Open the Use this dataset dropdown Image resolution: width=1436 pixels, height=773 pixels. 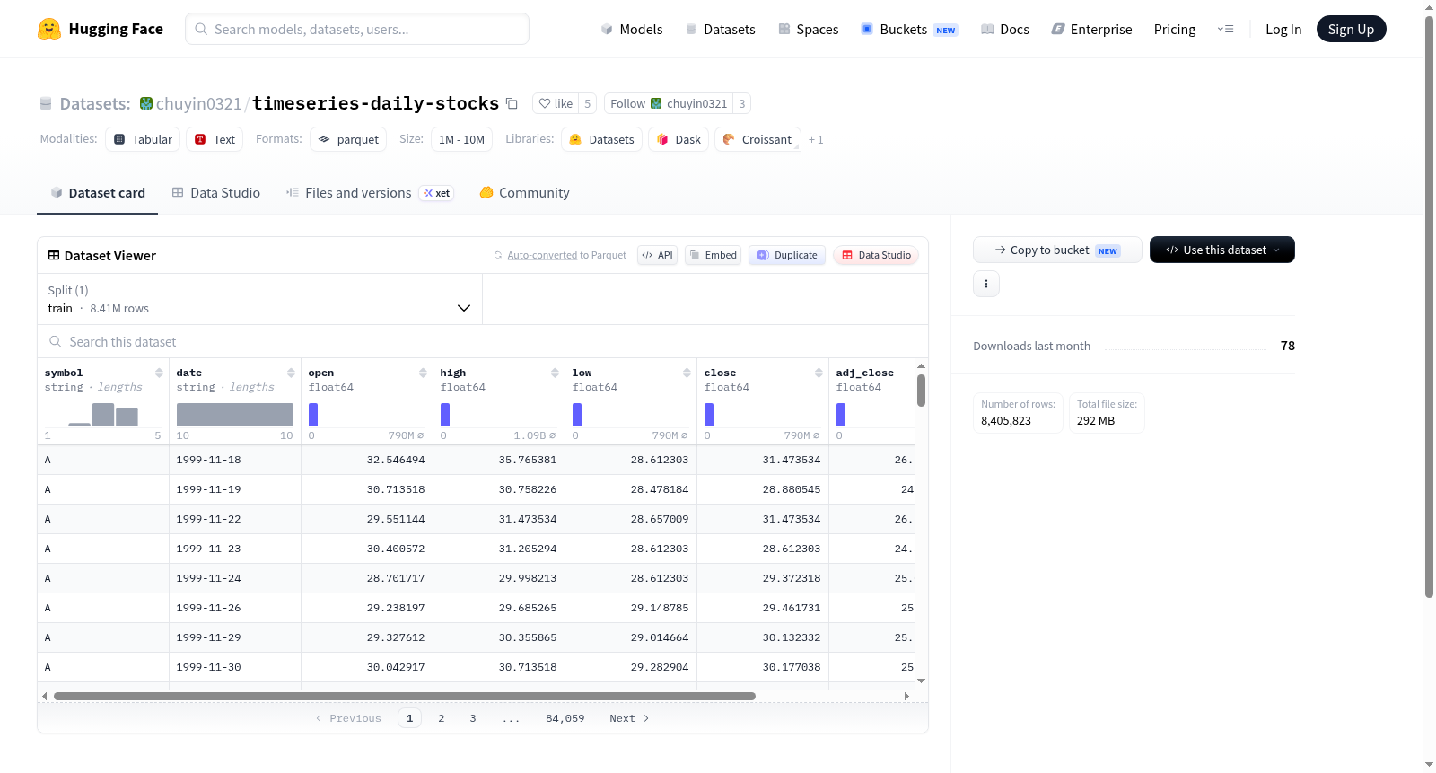click(1221, 250)
